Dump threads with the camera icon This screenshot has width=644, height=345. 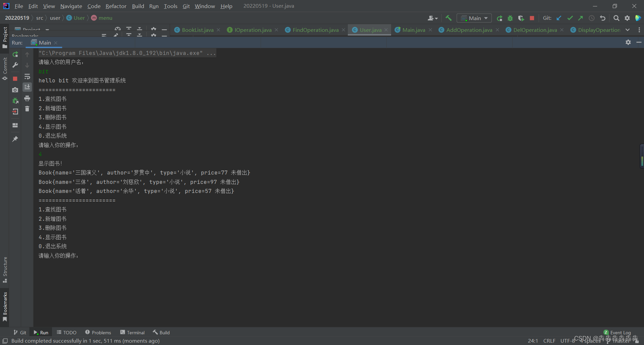coord(15,90)
